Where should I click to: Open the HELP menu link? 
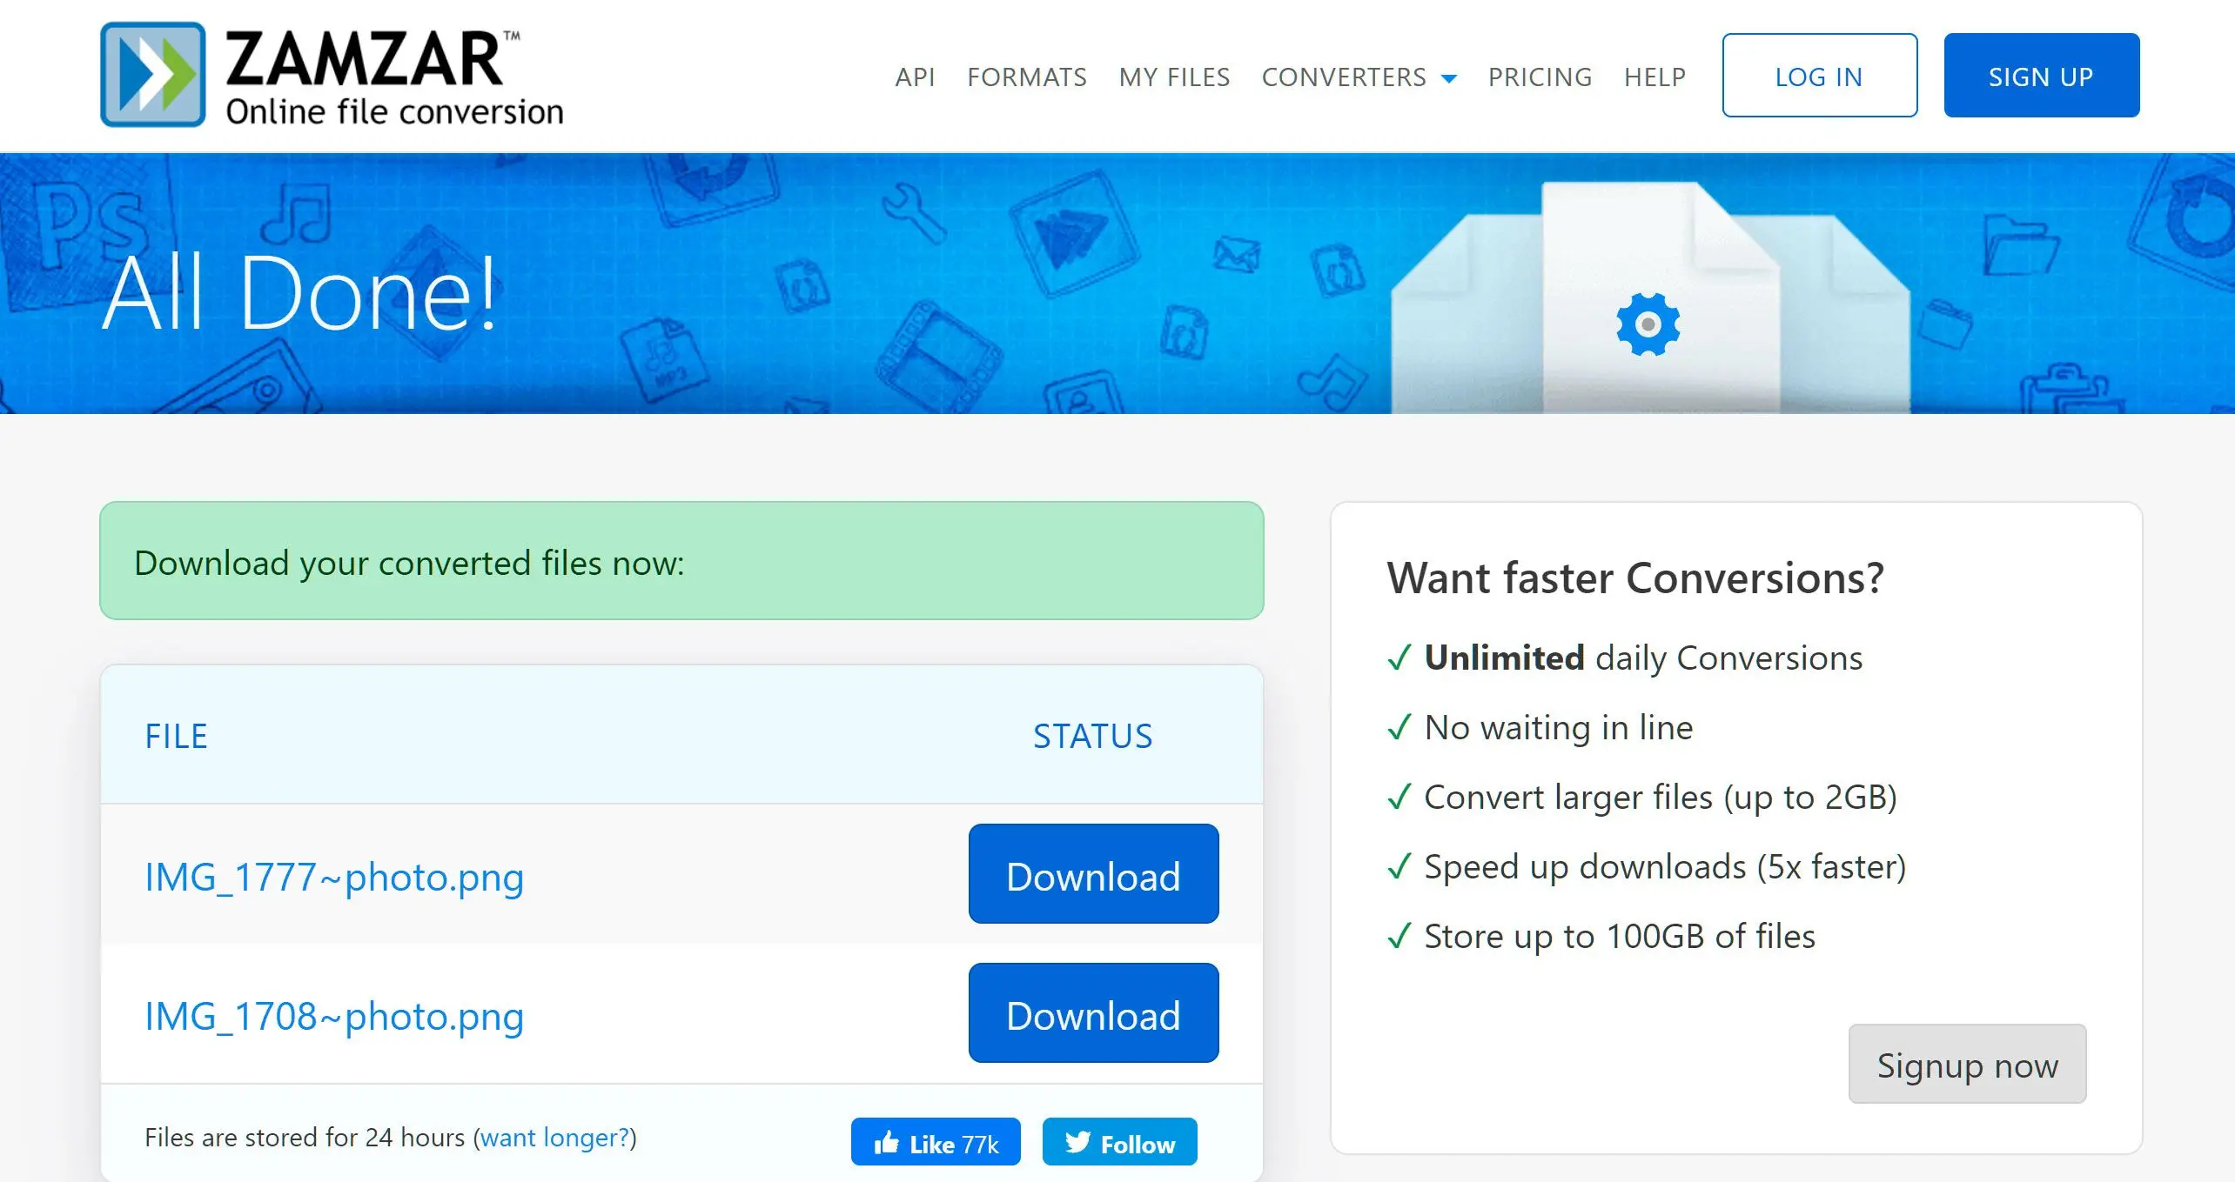click(1654, 77)
